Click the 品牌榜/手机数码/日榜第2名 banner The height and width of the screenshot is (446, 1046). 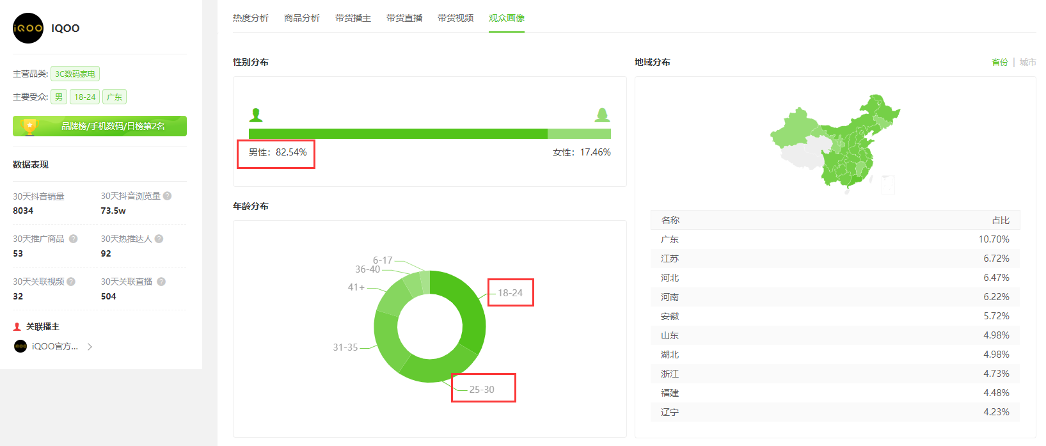coord(100,126)
